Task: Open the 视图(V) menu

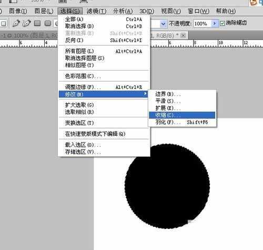Action: (171, 11)
